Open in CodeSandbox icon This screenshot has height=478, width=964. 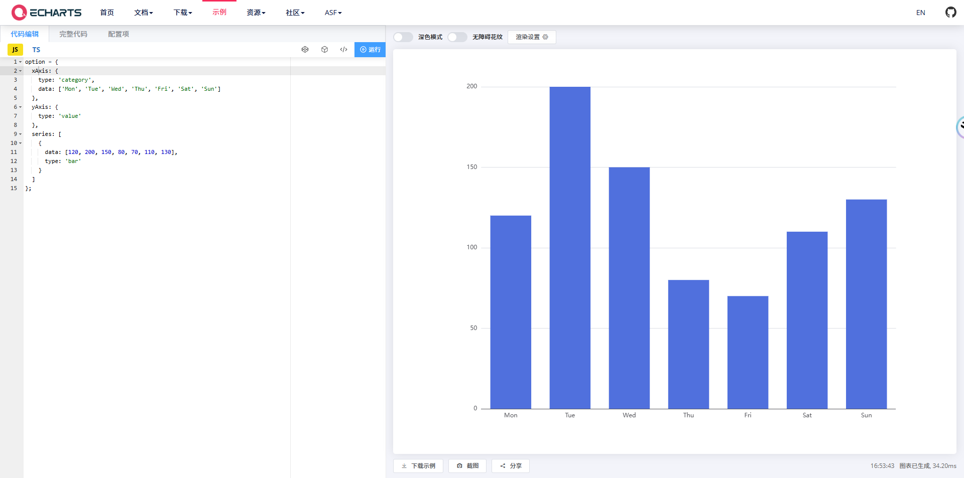pyautogui.click(x=324, y=50)
